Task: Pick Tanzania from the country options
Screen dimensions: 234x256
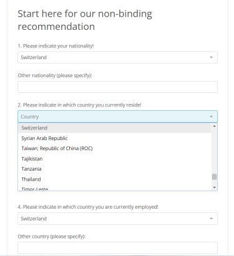Action: 115,169
